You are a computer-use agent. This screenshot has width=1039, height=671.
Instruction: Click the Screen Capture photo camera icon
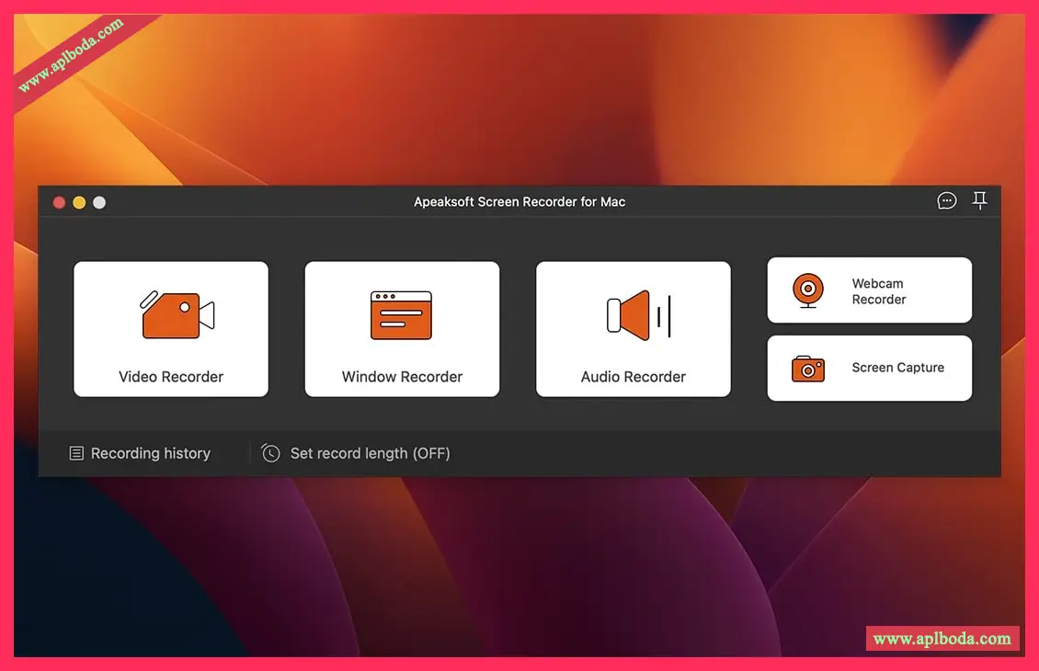[x=807, y=369]
